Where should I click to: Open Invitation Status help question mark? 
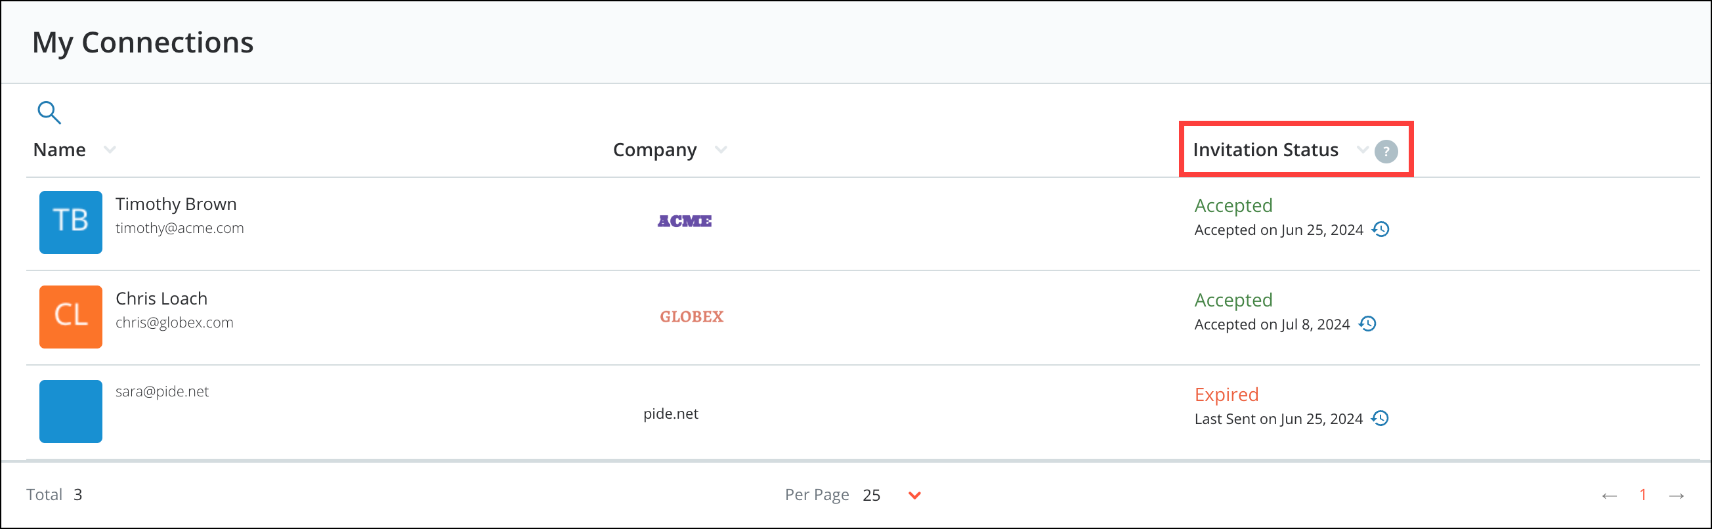point(1386,152)
